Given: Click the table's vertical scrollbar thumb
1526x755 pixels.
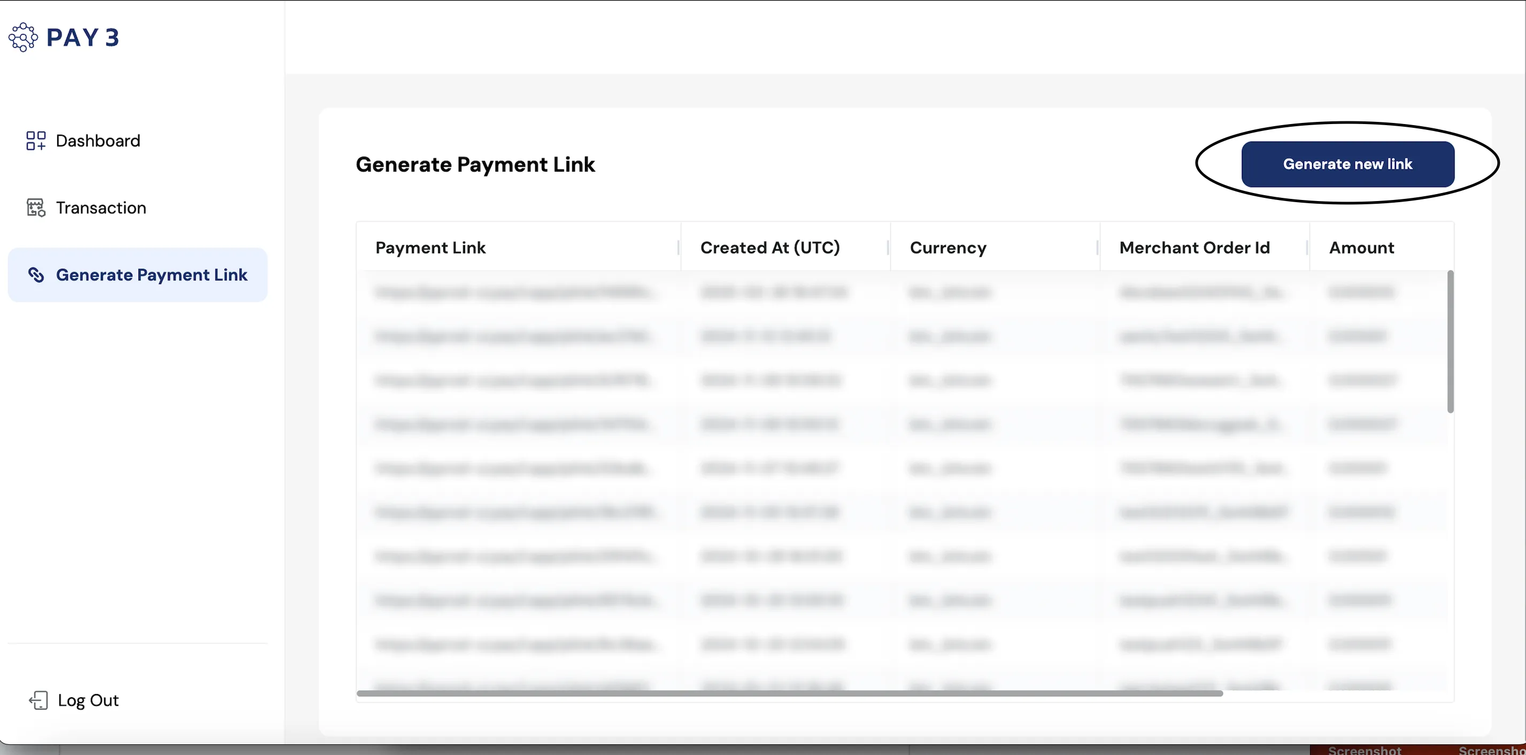Looking at the screenshot, I should coord(1450,341).
